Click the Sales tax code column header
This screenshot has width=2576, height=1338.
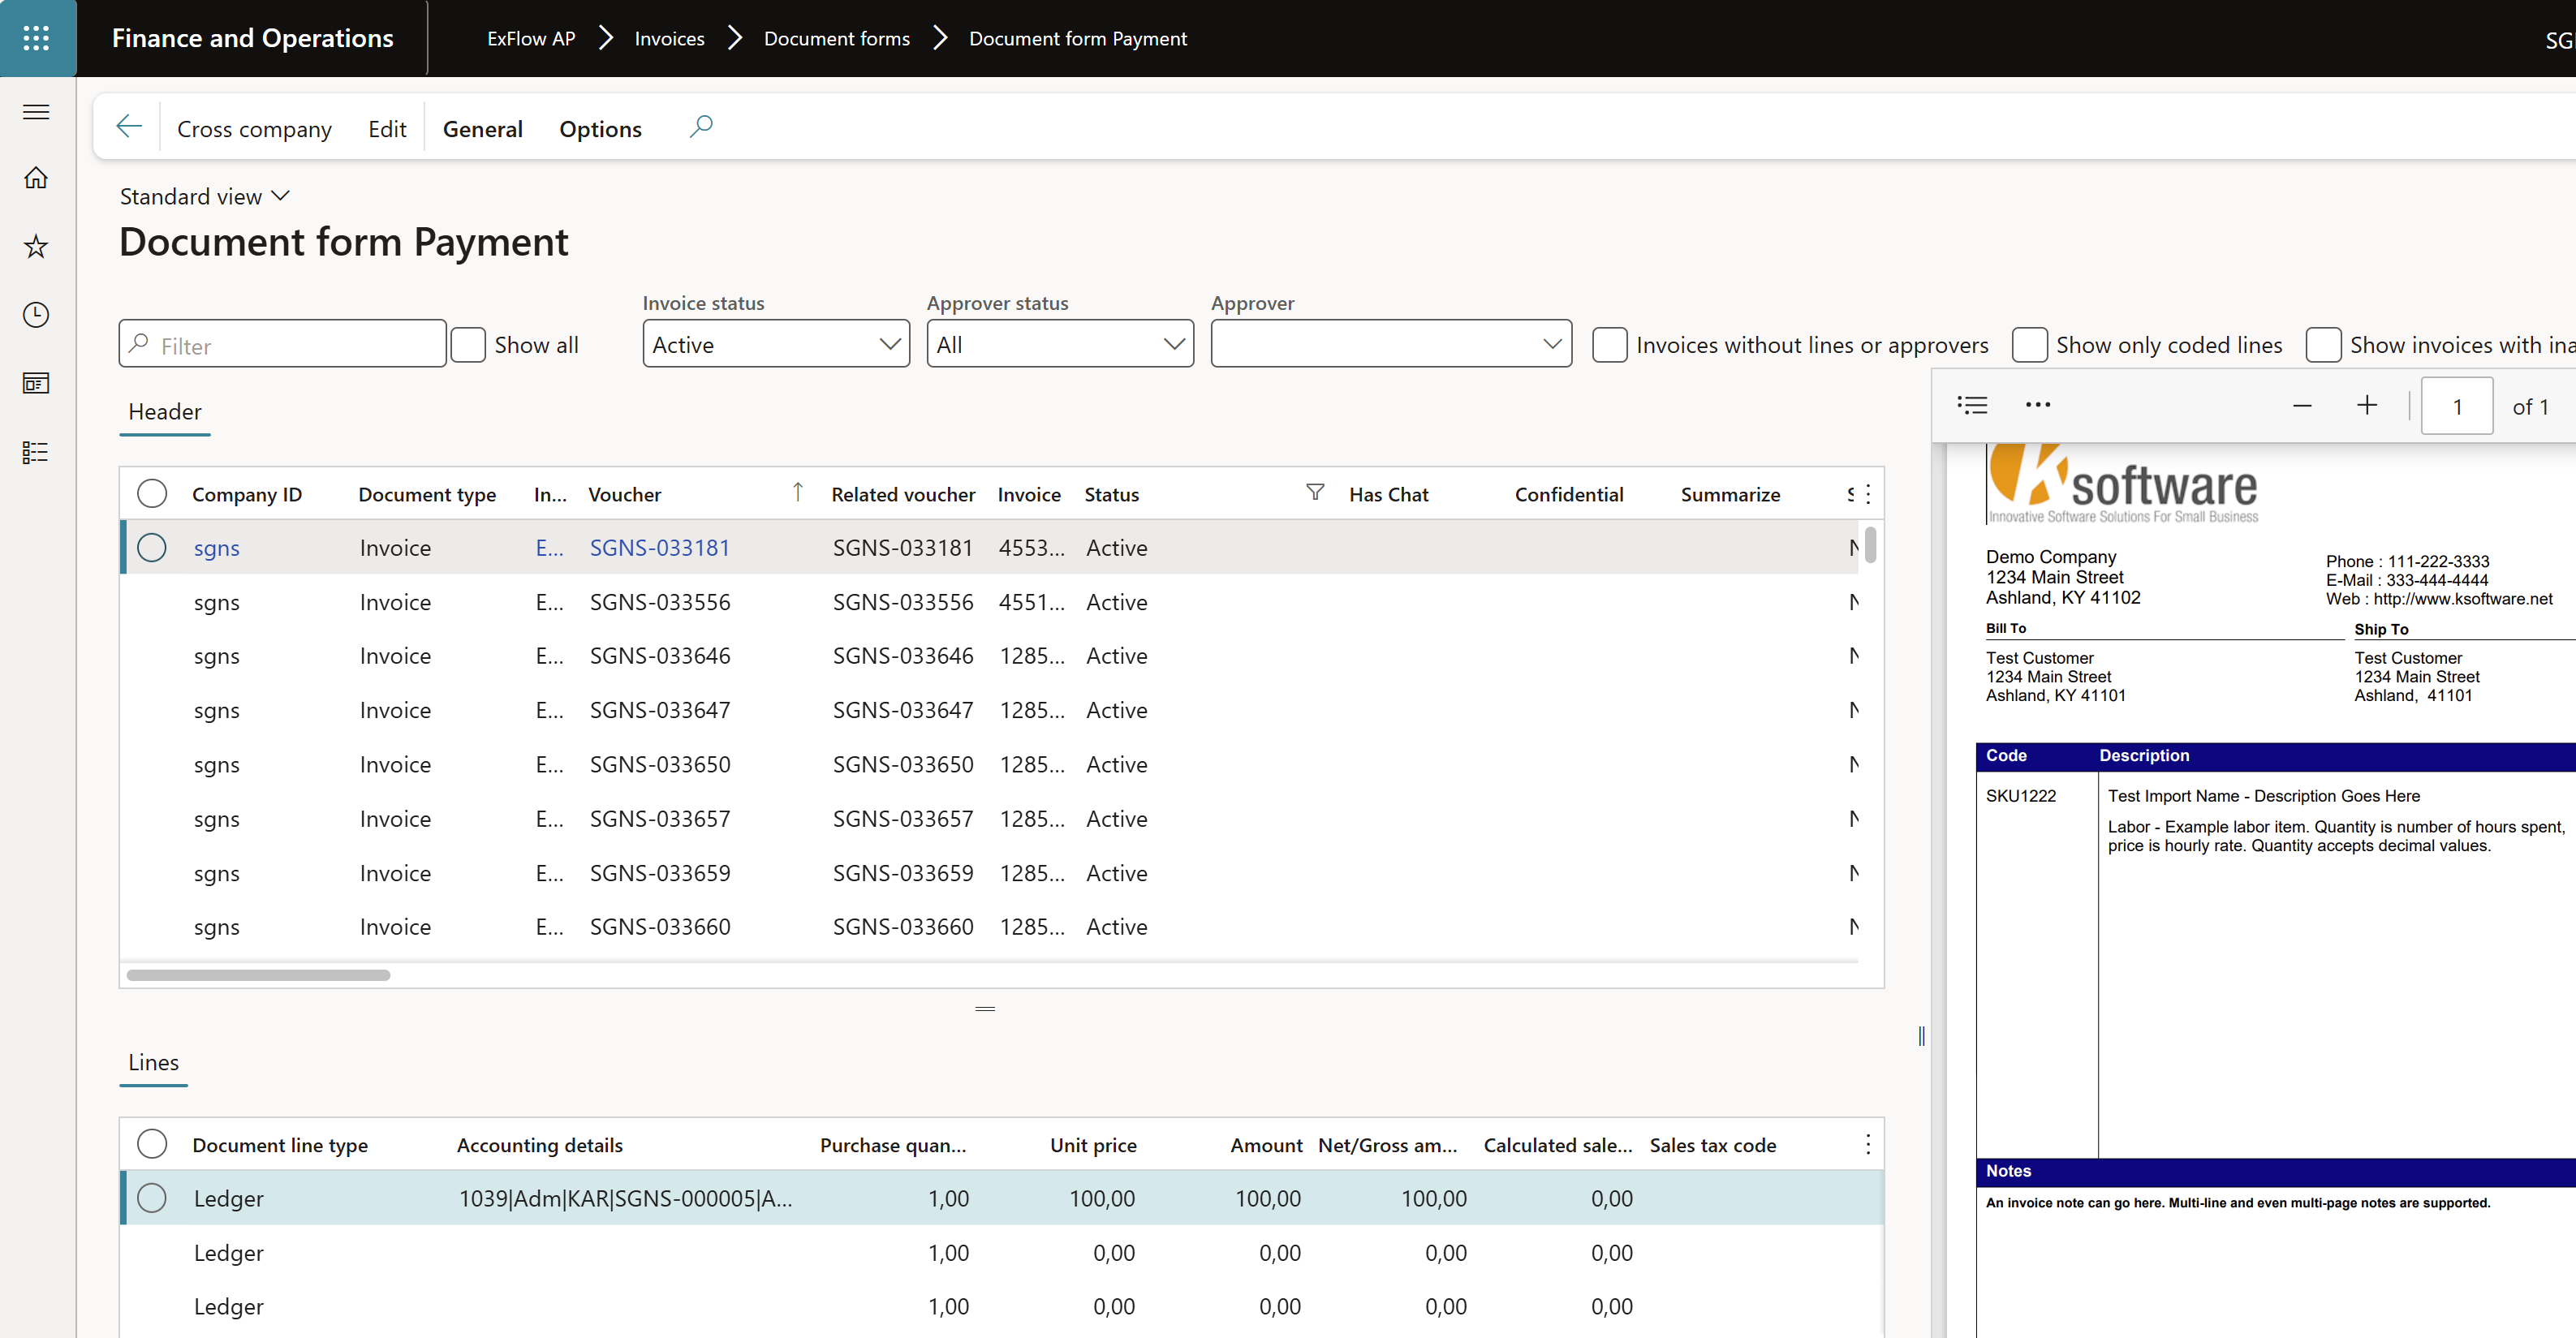pos(1712,1145)
